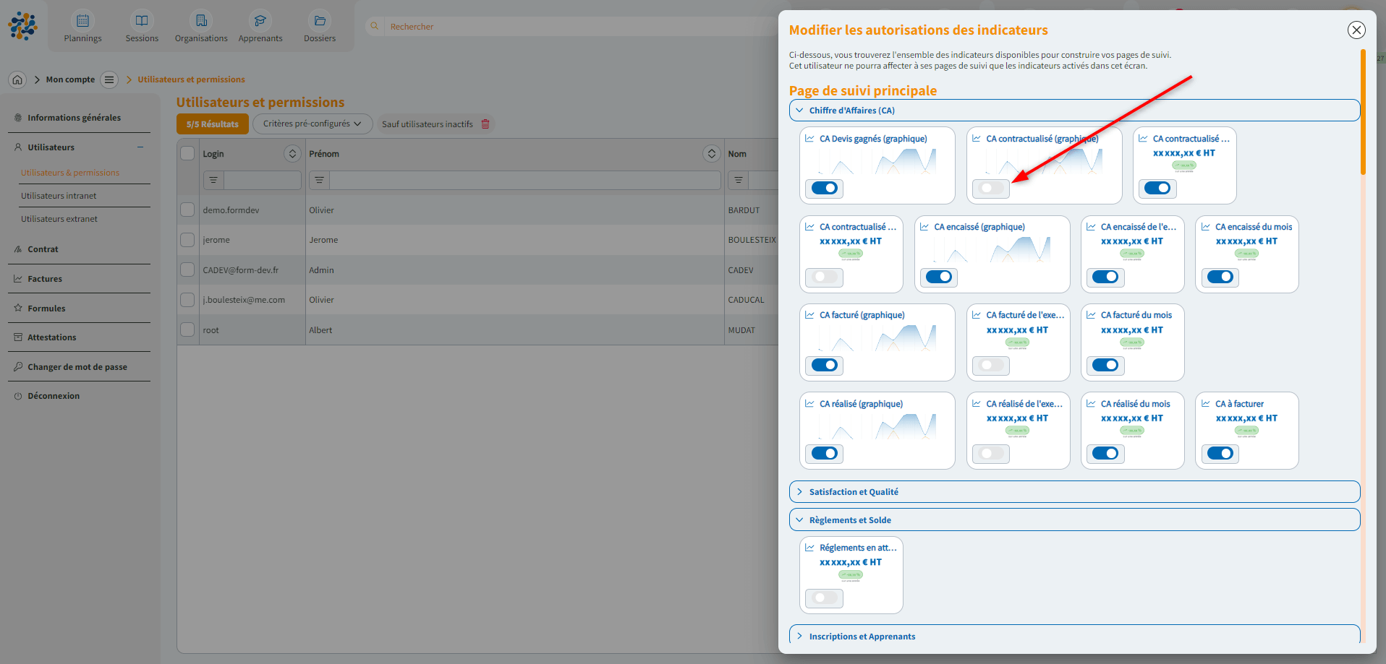The image size is (1386, 664).
Task: Tick the checkbox for demo.formdev row
Action: [x=187, y=210]
